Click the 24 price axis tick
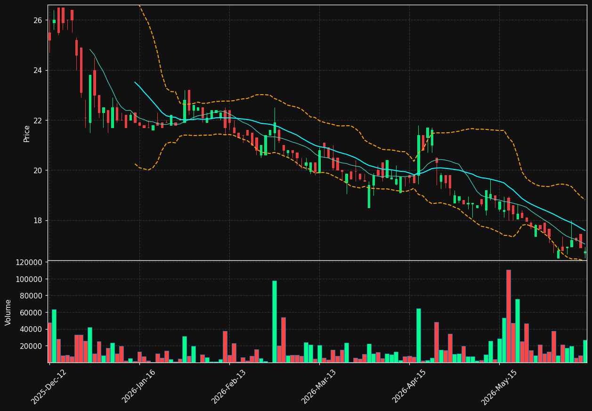 tap(38, 70)
